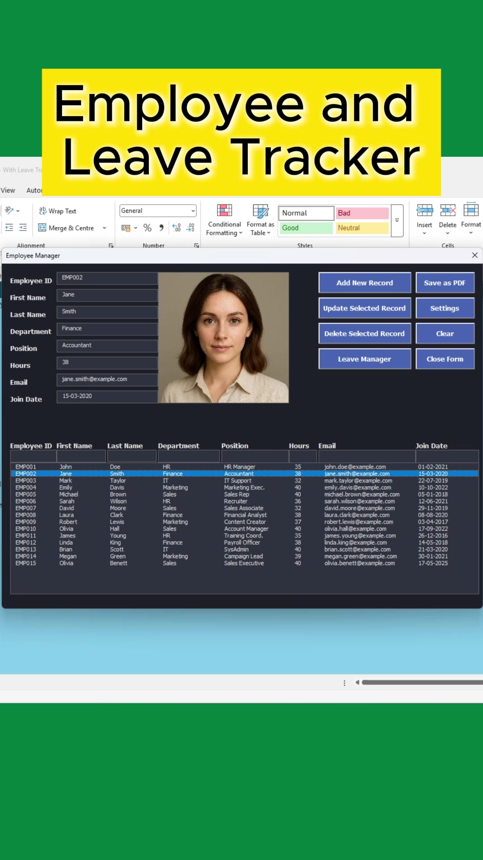
Task: Click the employee photo thumbnail
Action: pos(224,338)
